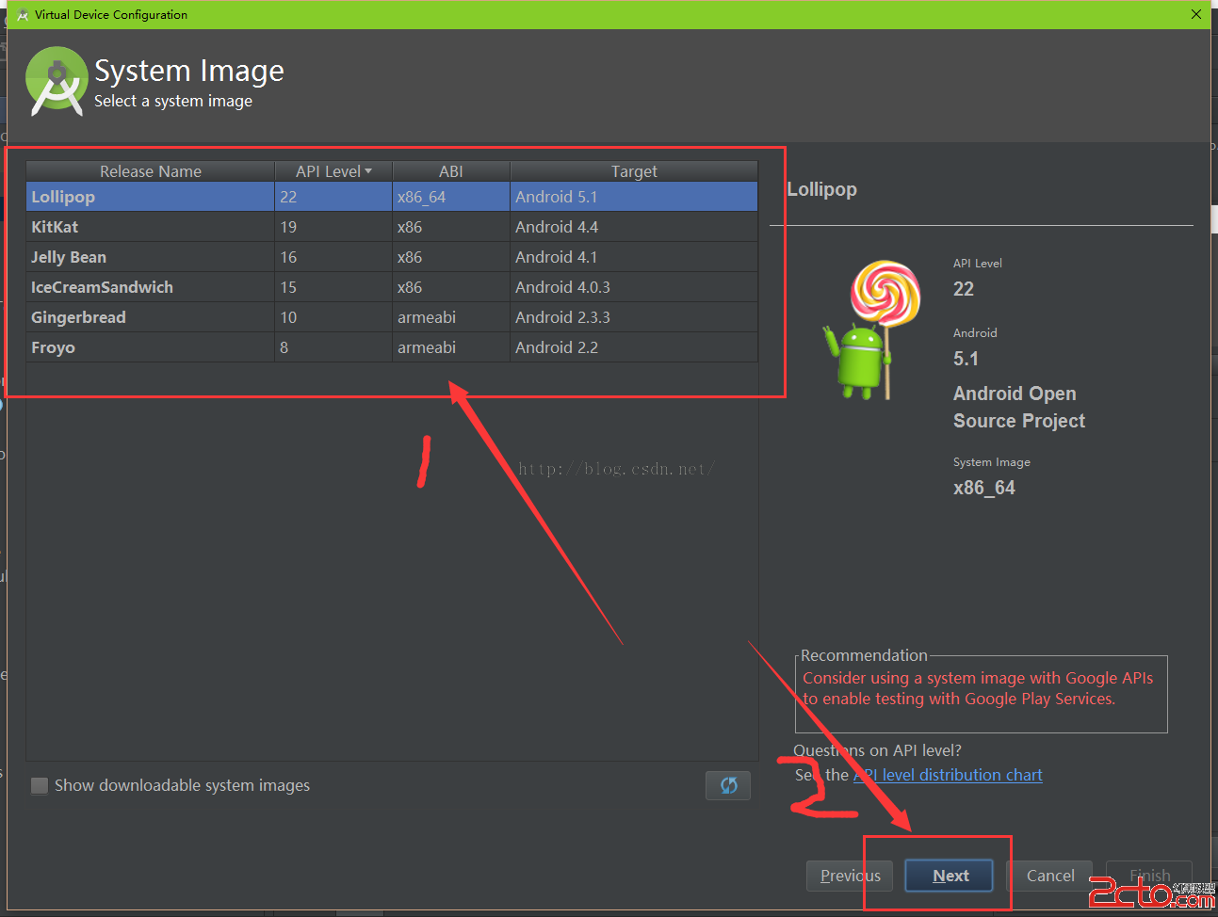Click API level 10 cell
Screen dimensions: 1218x917
(333, 317)
